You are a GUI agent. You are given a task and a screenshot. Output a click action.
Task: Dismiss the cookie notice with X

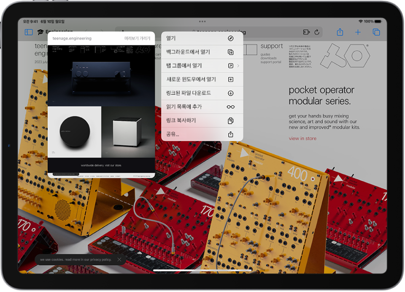(119, 260)
